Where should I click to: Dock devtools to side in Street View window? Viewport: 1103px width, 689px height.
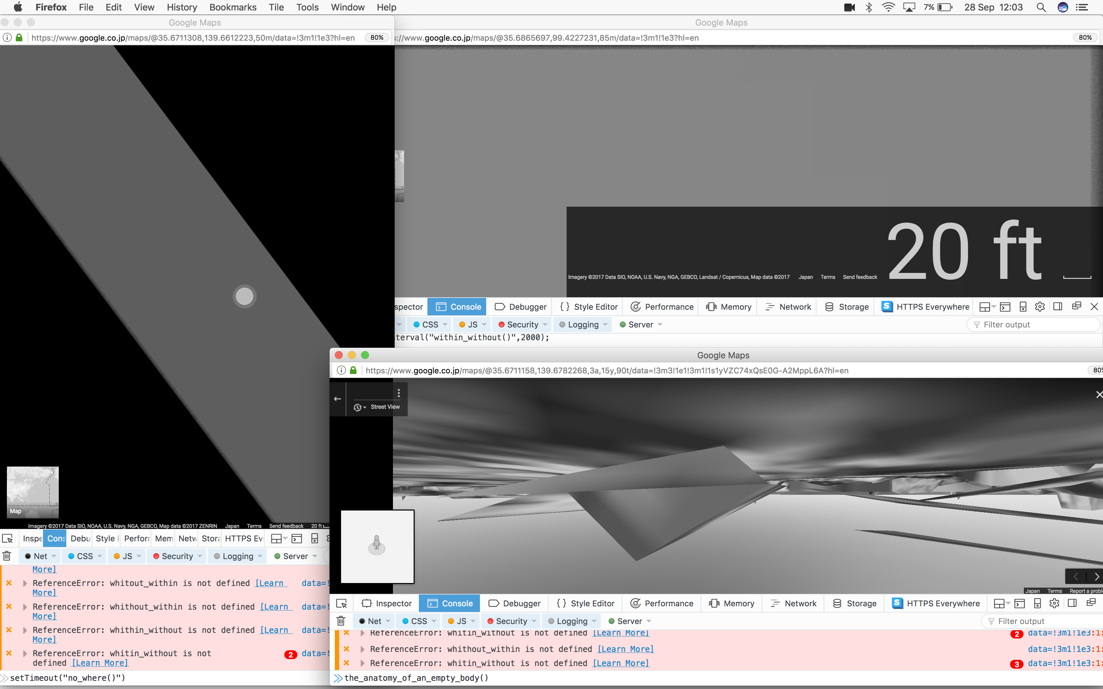click(x=1072, y=603)
